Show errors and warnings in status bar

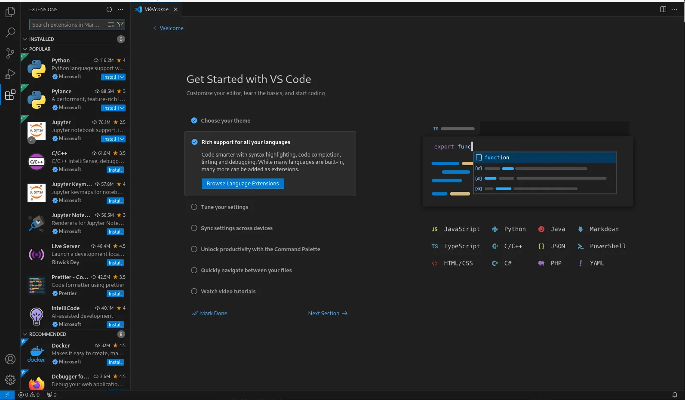point(29,395)
